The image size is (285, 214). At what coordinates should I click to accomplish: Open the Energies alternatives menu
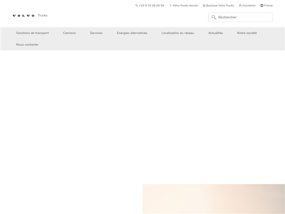coord(132,33)
